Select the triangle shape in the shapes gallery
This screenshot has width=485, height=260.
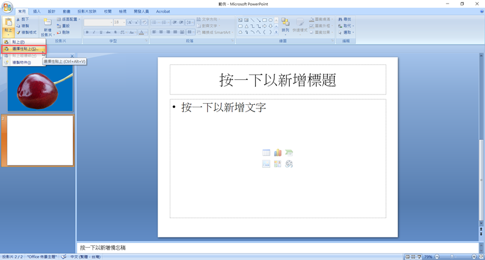pyautogui.click(x=246, y=26)
